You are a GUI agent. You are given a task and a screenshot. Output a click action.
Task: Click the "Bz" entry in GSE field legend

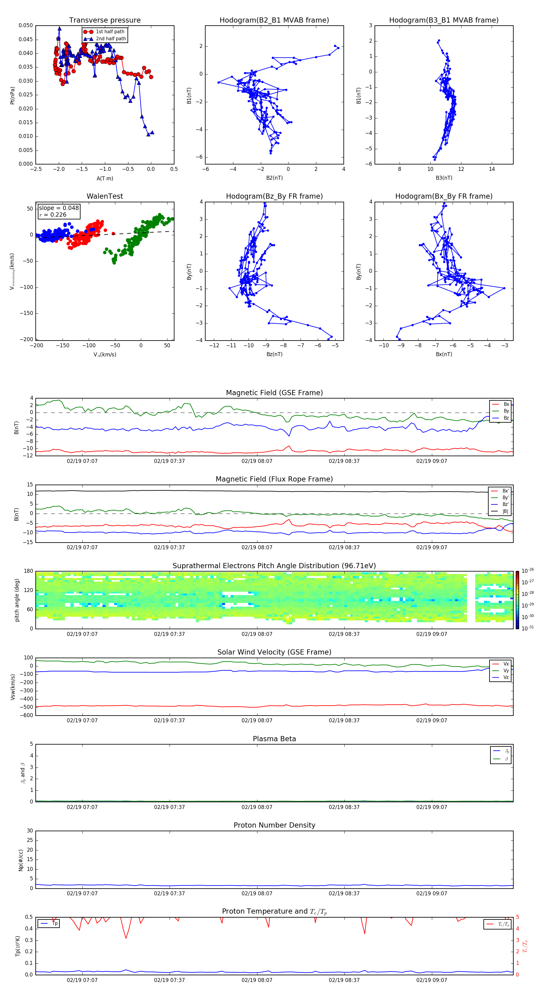[501, 418]
